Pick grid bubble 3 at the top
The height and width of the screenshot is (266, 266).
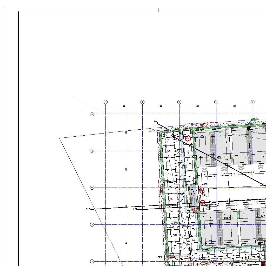(x=179, y=102)
